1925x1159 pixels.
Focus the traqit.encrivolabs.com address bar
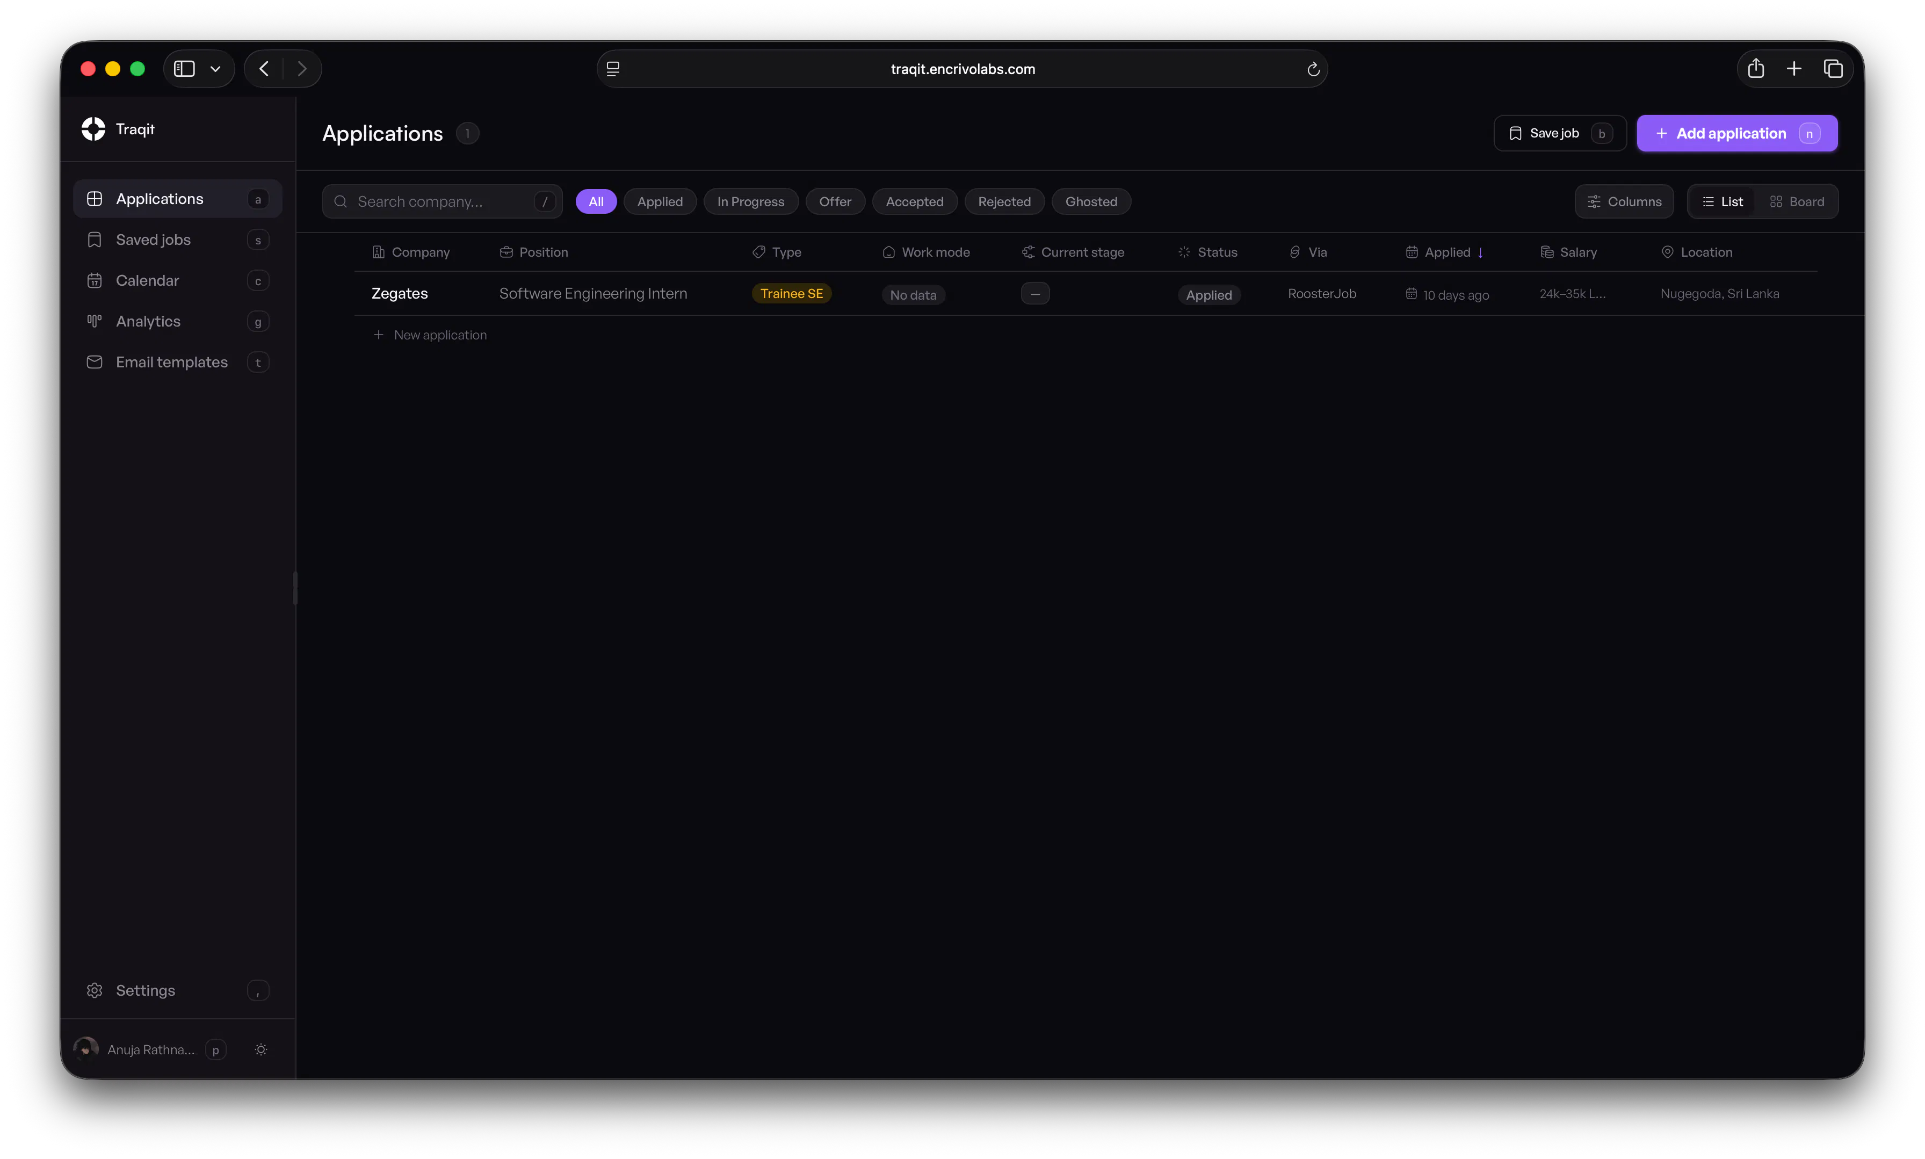click(x=962, y=69)
